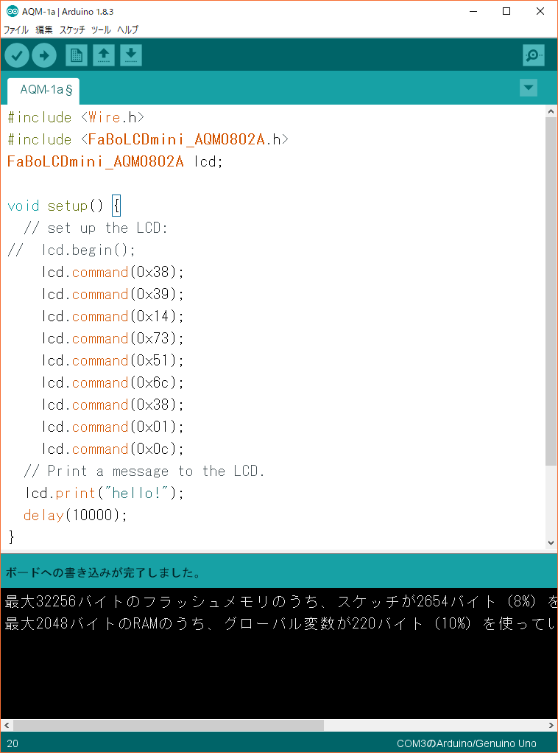
Task: Select the AQM-1a sketch tab
Action: tap(44, 90)
